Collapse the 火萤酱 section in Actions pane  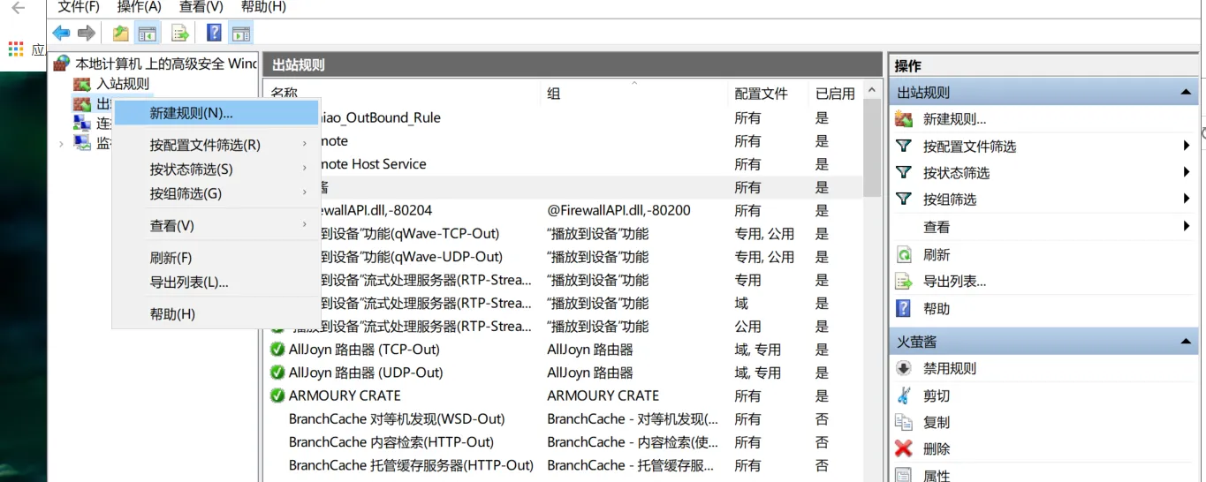click(1186, 342)
